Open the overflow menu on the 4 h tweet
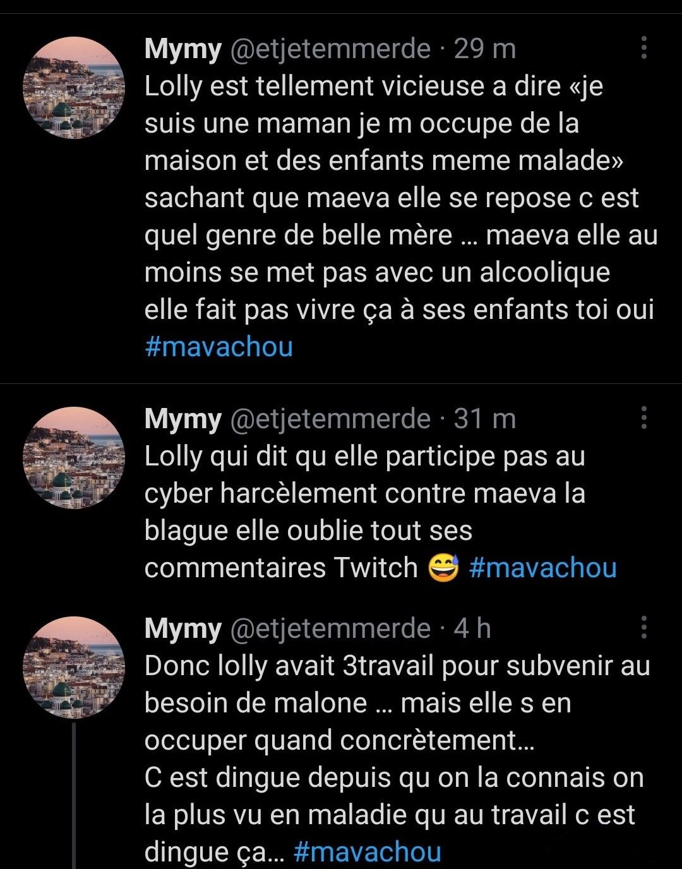Viewport: 682px width, 869px height. click(643, 628)
